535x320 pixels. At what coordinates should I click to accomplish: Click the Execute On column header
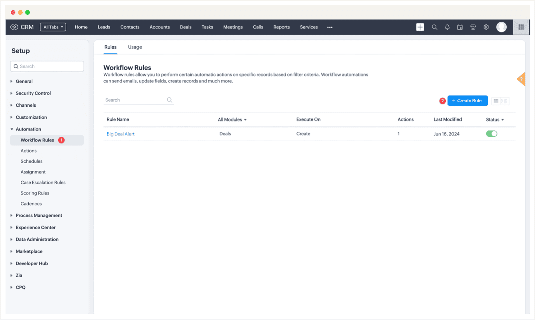308,119
